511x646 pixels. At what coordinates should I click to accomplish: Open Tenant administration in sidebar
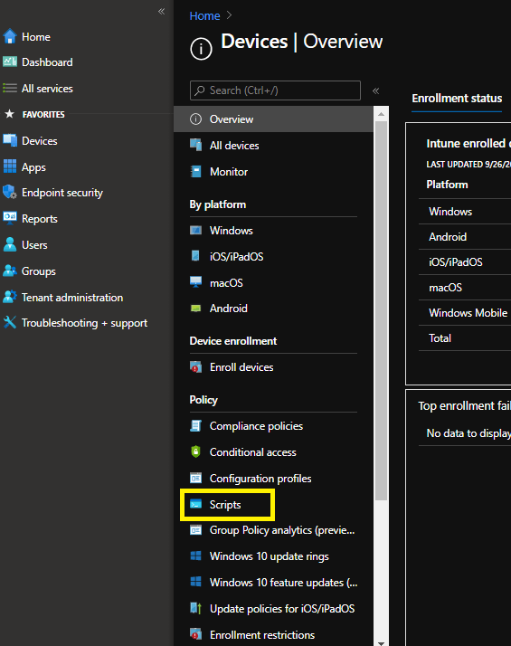[x=72, y=298]
